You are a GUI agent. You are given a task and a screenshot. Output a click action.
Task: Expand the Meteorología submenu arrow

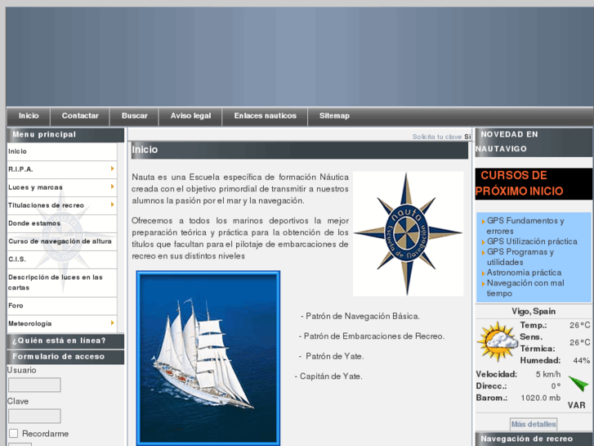[x=113, y=323]
